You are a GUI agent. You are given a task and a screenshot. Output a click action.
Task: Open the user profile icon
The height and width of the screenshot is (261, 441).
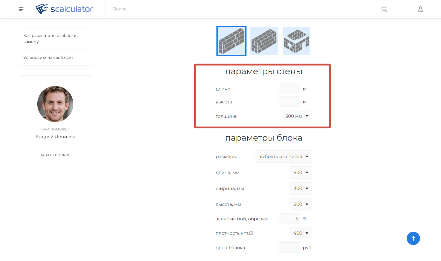420,9
